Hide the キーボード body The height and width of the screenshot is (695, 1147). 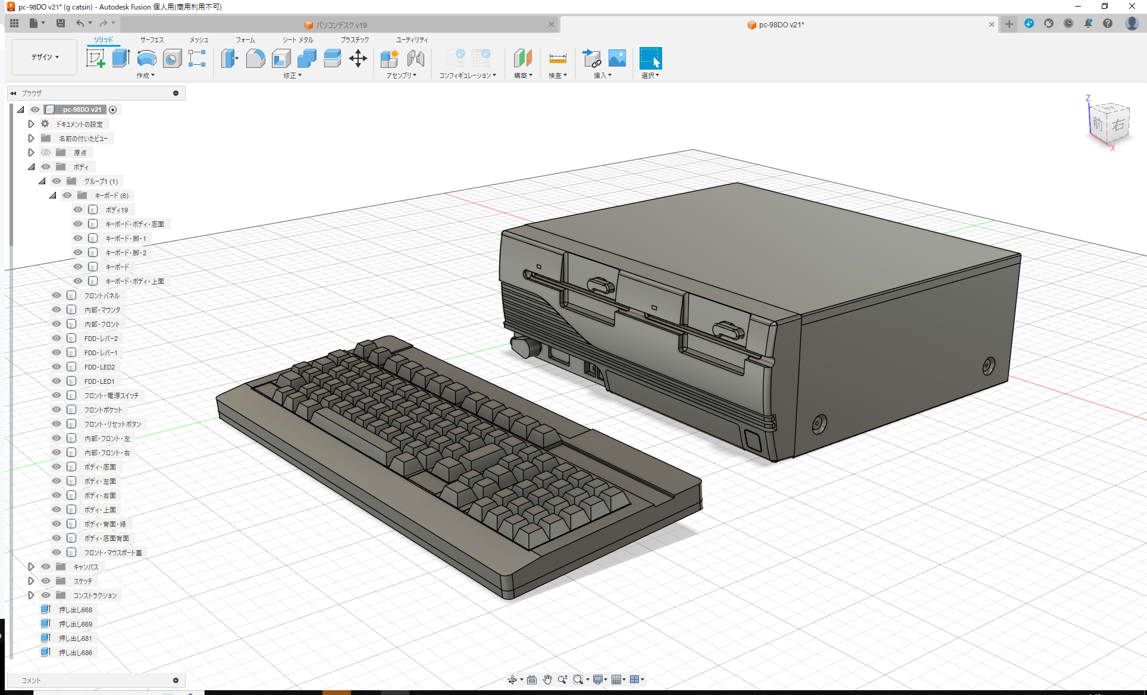(x=78, y=267)
